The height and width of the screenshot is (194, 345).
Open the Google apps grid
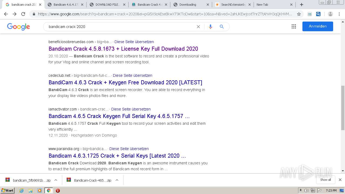pos(294,26)
